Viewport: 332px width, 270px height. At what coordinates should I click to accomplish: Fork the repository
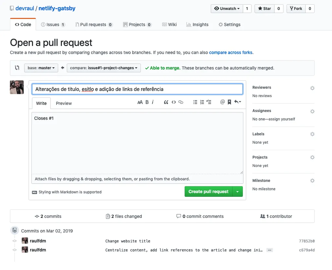pyautogui.click(x=296, y=9)
